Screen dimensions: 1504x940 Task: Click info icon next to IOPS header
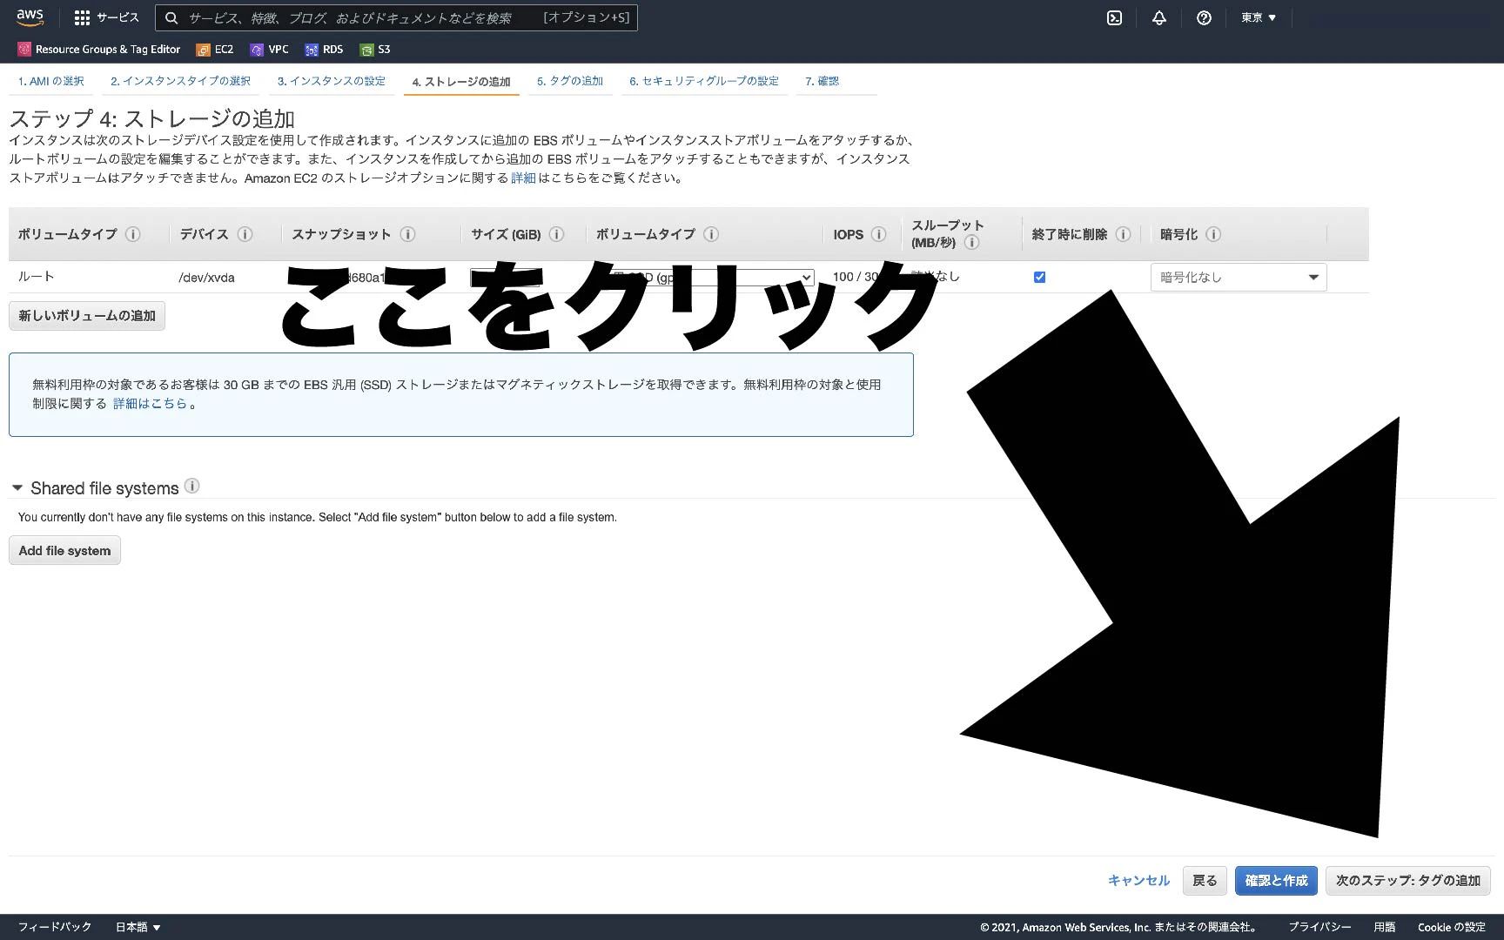879,234
